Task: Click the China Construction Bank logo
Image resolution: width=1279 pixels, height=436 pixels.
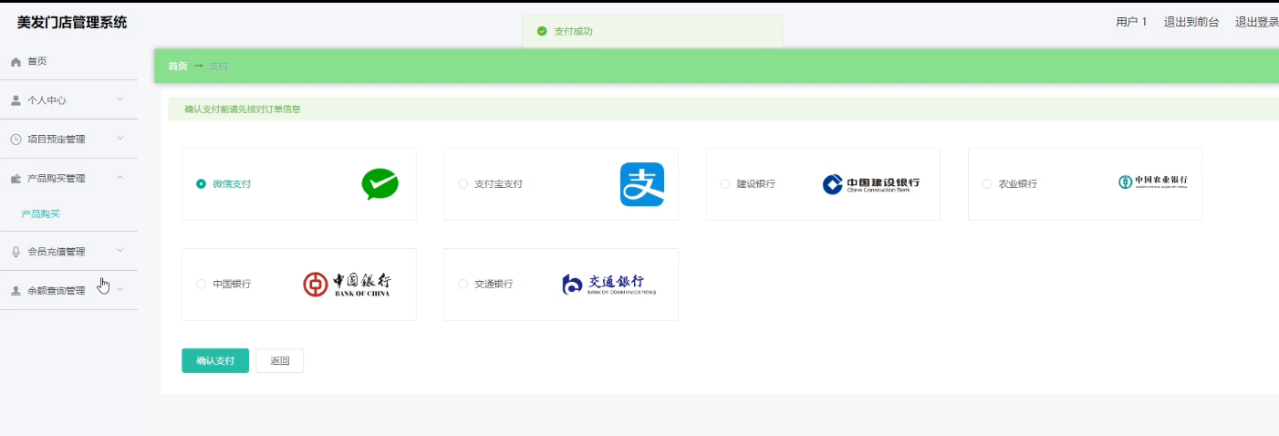Action: (x=871, y=184)
